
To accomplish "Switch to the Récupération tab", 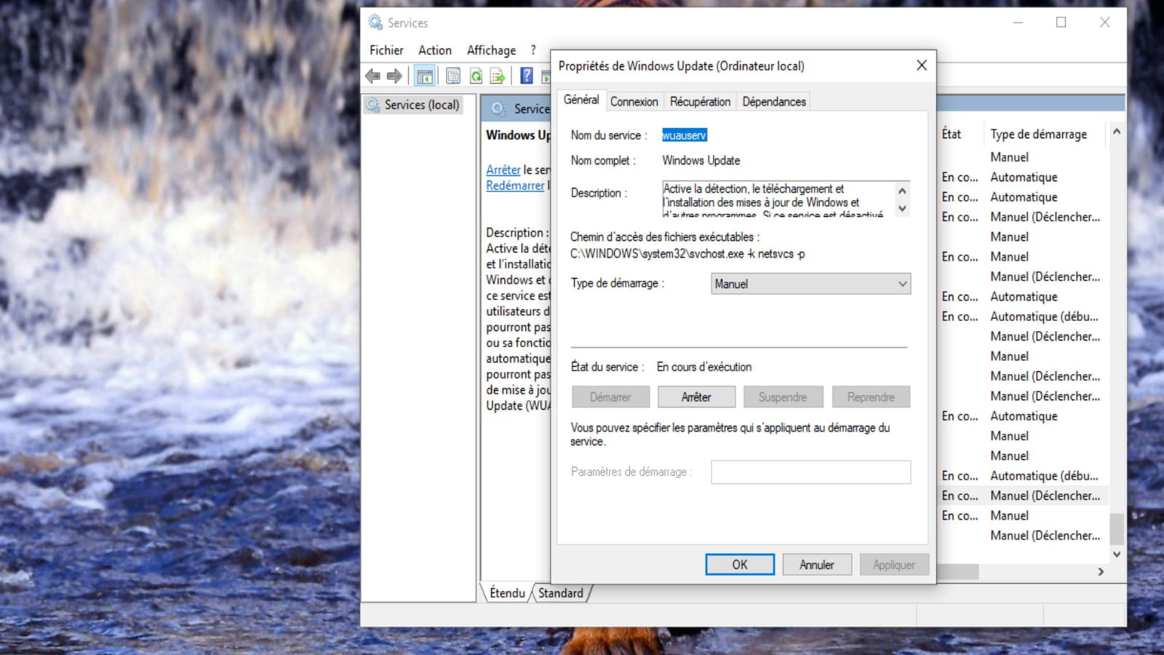I will tap(700, 102).
